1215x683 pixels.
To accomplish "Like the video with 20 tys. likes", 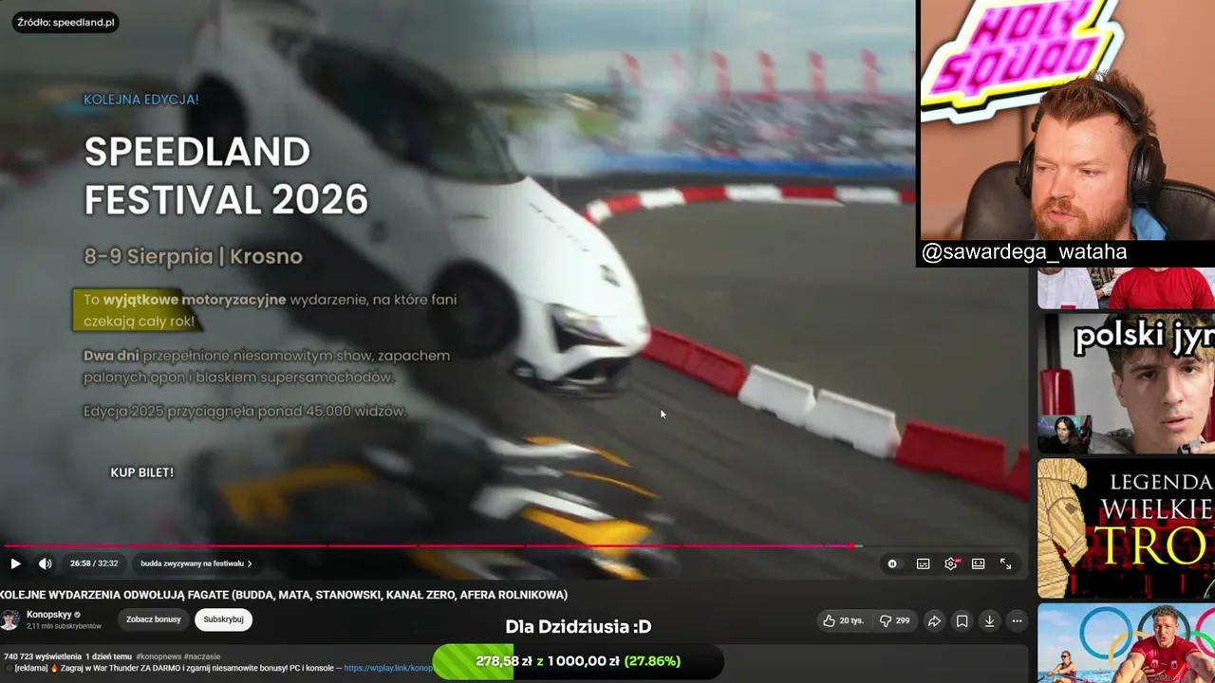I will pos(843,620).
